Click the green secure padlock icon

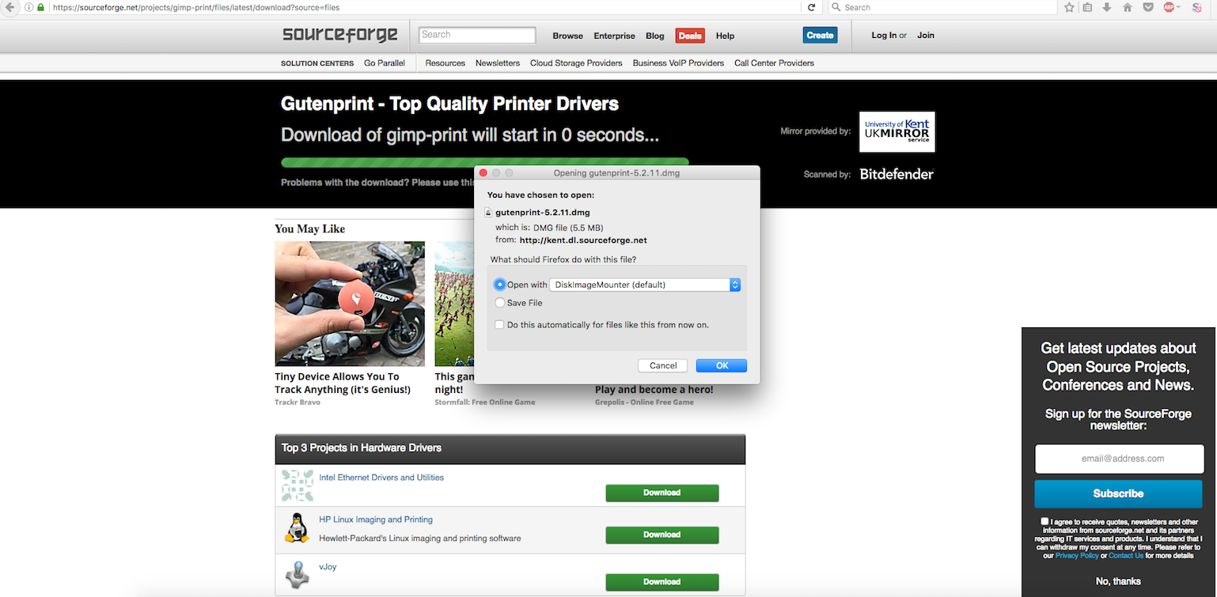click(x=40, y=7)
